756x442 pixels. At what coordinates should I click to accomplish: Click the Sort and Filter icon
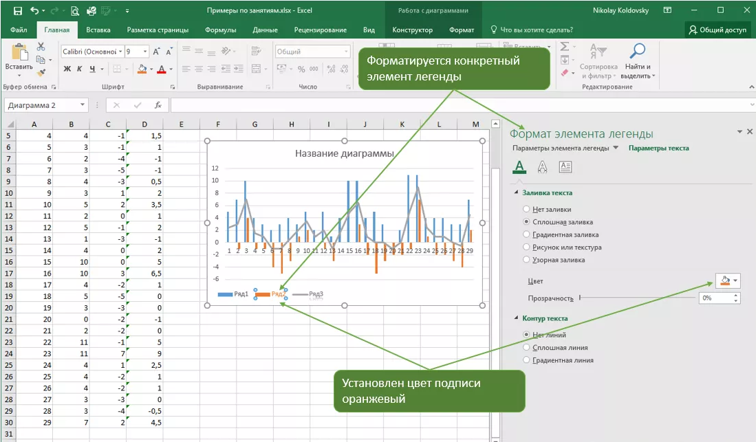pos(598,51)
